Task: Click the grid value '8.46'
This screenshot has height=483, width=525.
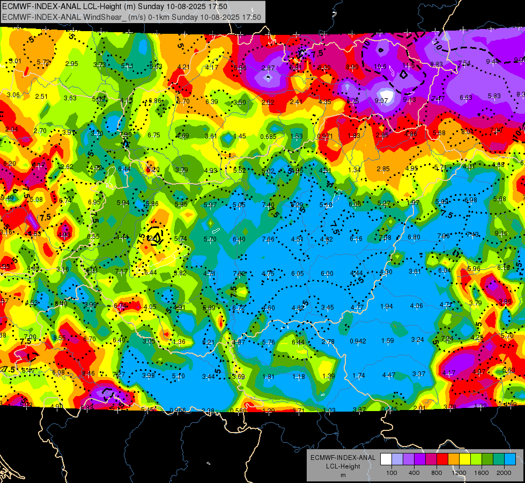Action: 88,373
